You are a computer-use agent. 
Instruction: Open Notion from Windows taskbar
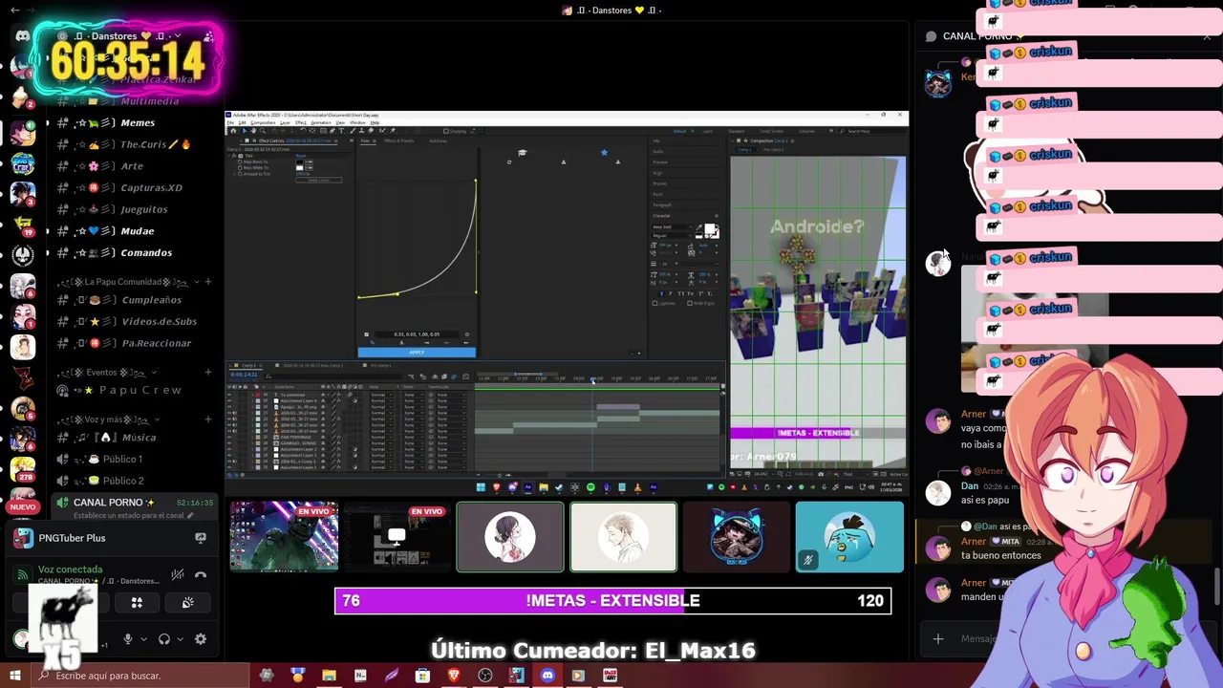[360, 676]
